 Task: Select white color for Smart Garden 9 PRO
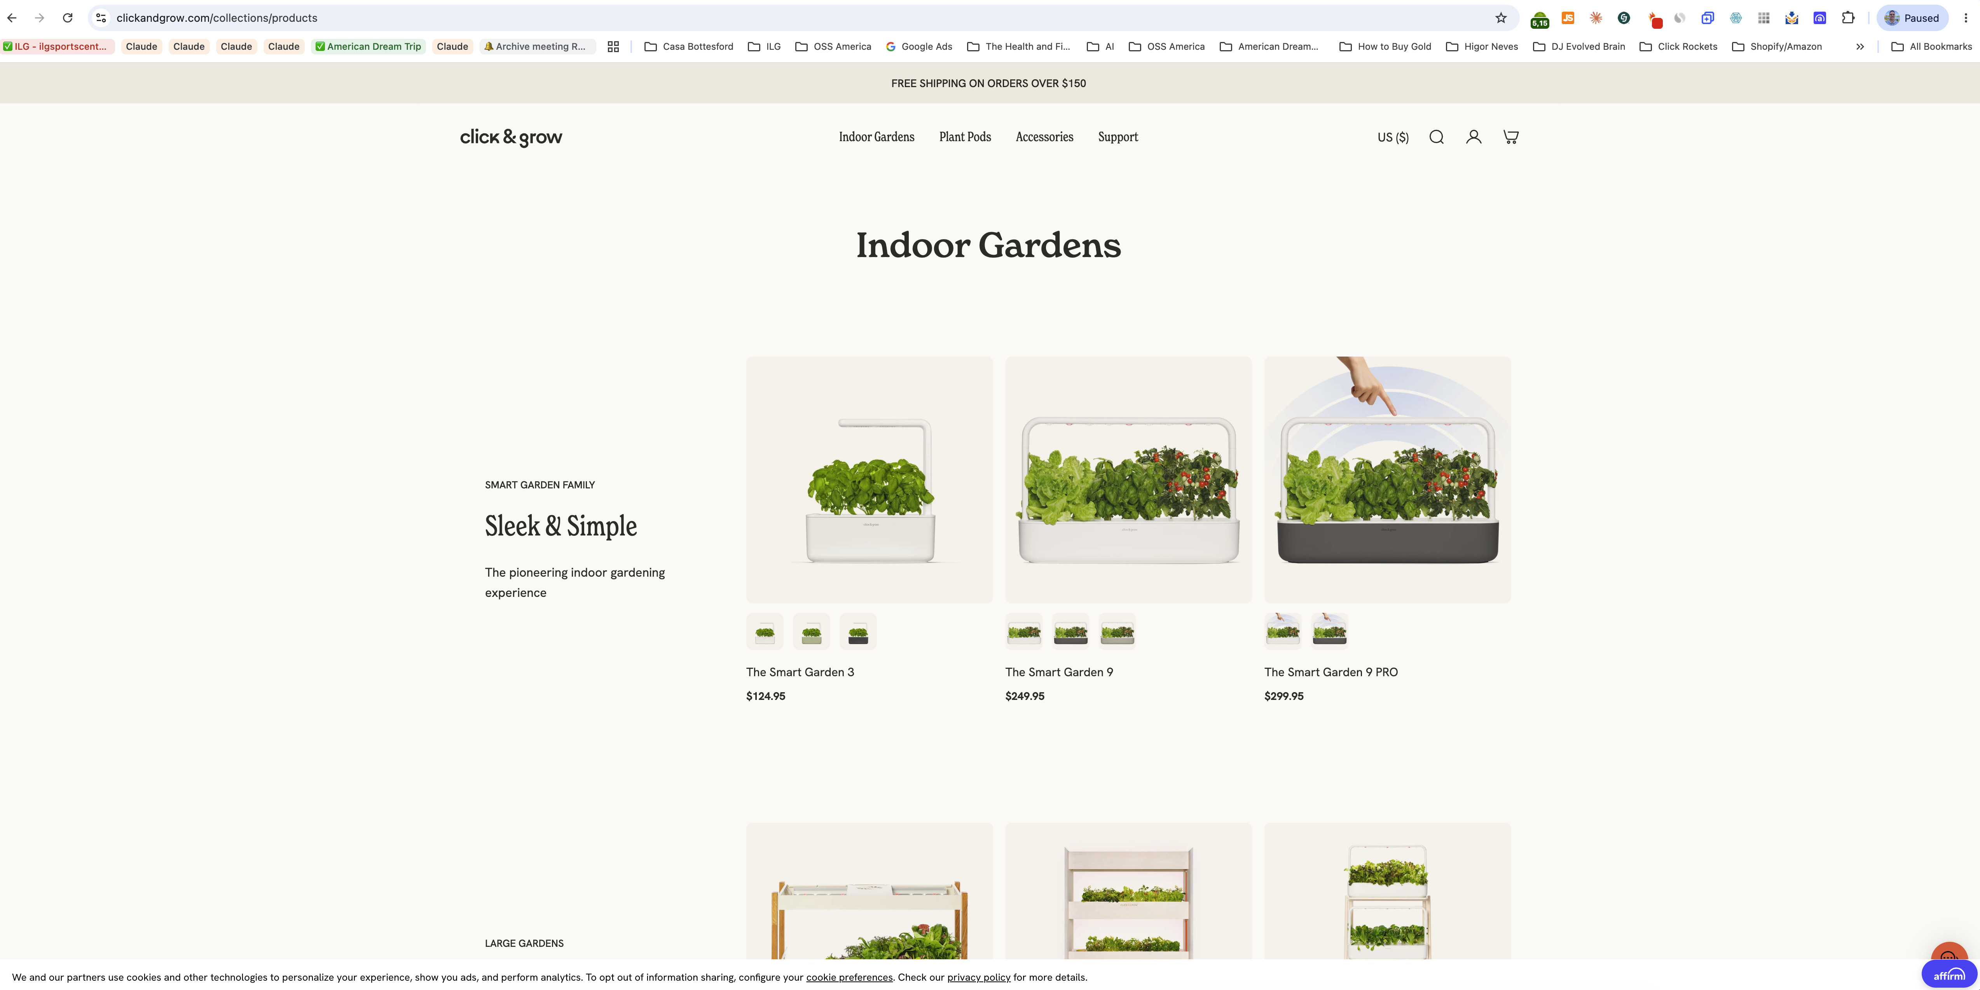tap(1283, 631)
